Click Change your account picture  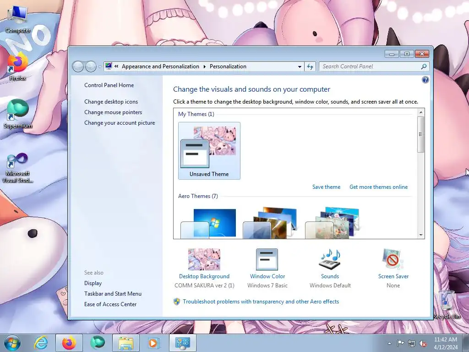click(120, 123)
